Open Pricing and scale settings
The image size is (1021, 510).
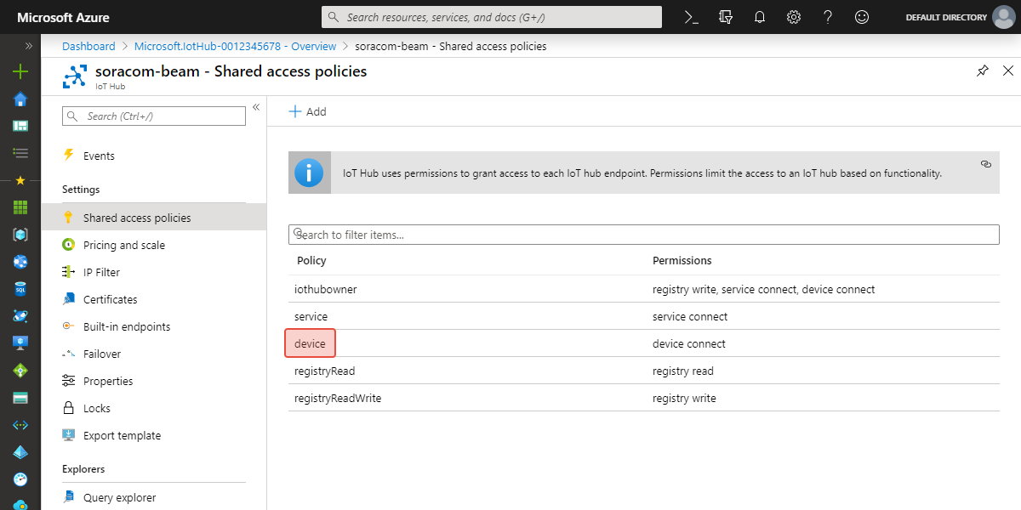(124, 245)
